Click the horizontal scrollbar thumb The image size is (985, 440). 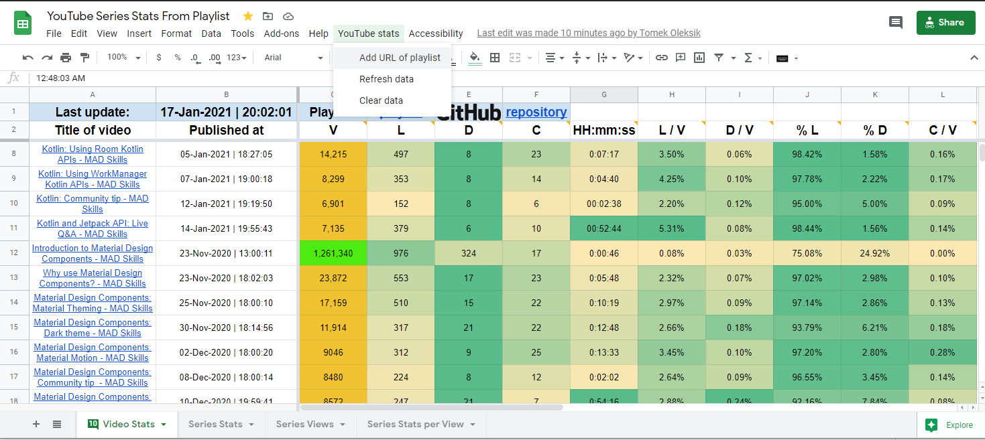click(432, 407)
